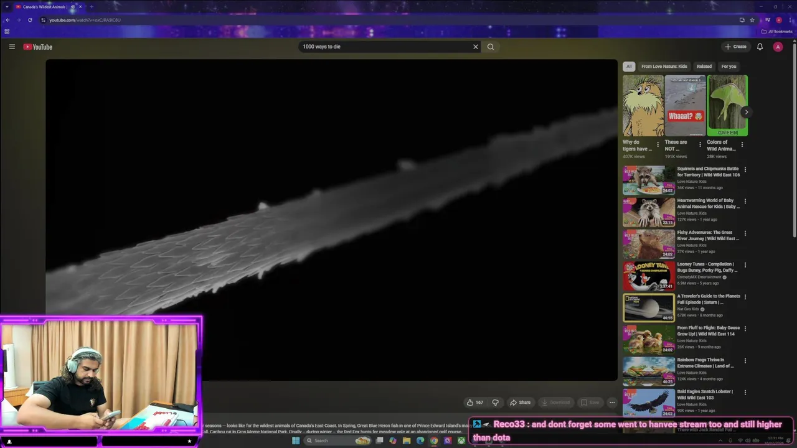The width and height of the screenshot is (797, 448).
Task: Open the Love Nature: Kids channel under Squirrels video
Action: 691,182
